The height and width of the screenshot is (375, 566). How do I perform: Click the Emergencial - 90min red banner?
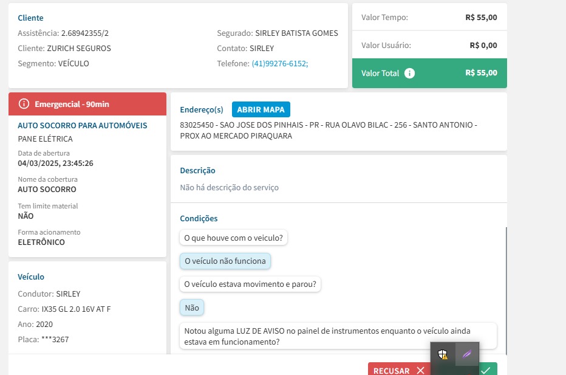pyautogui.click(x=87, y=104)
